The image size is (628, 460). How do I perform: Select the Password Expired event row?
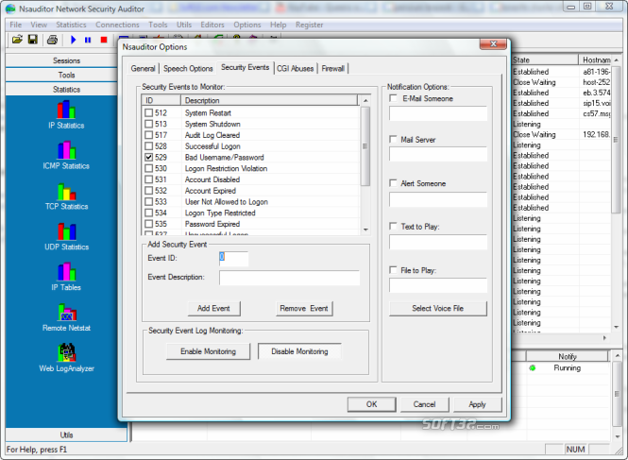[250, 224]
